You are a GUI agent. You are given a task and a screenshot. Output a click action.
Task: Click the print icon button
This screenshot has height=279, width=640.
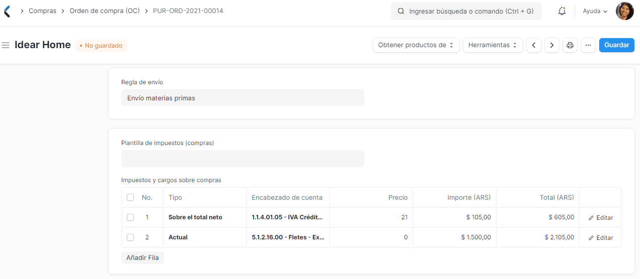point(570,45)
